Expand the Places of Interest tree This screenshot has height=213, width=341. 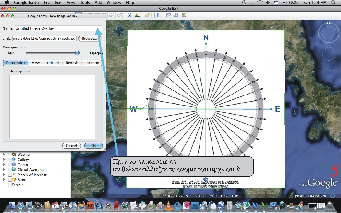pyautogui.click(x=4, y=175)
